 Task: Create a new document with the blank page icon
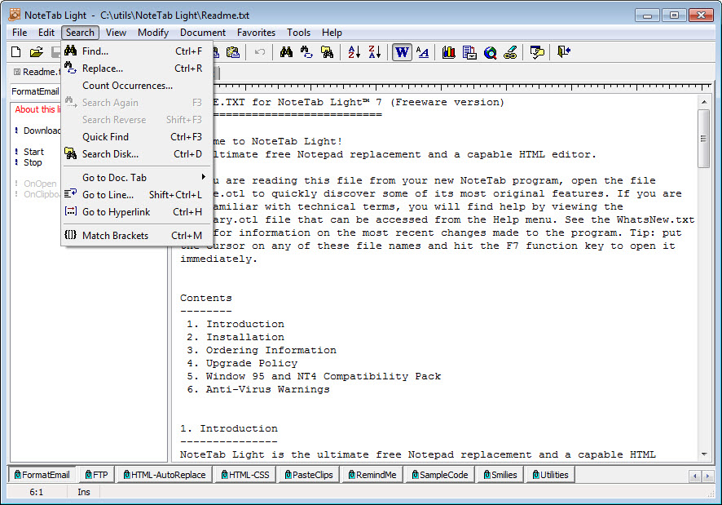coord(16,52)
